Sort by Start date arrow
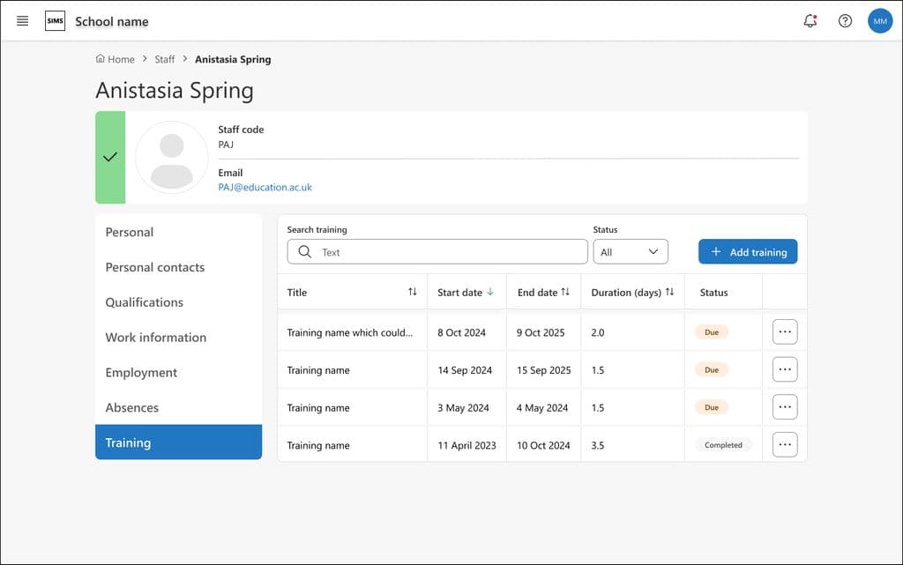Screen dimensions: 903x565 490,293
